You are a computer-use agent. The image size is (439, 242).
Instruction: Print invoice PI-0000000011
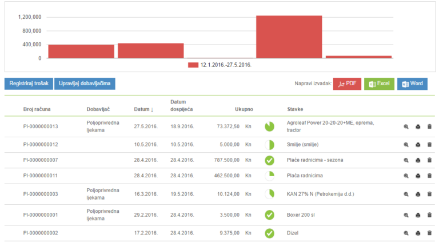click(x=418, y=176)
